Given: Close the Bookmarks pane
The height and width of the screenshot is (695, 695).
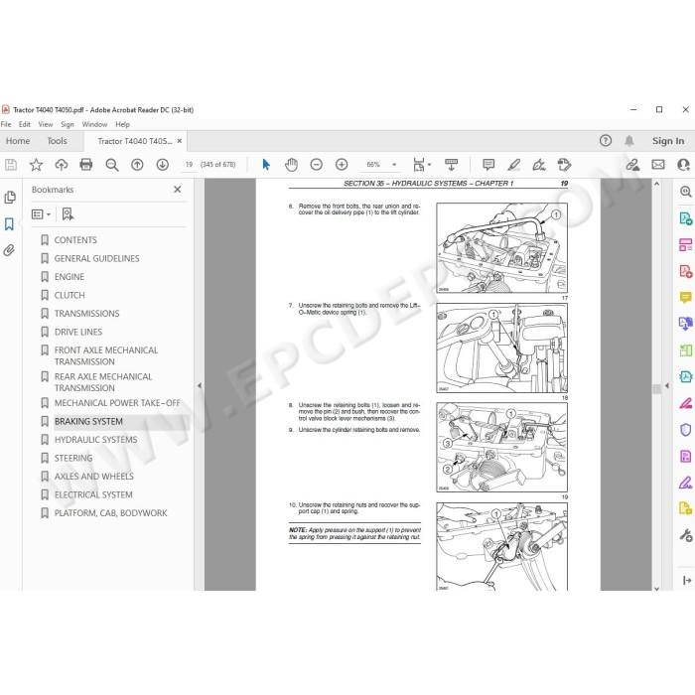Looking at the screenshot, I should [x=178, y=190].
